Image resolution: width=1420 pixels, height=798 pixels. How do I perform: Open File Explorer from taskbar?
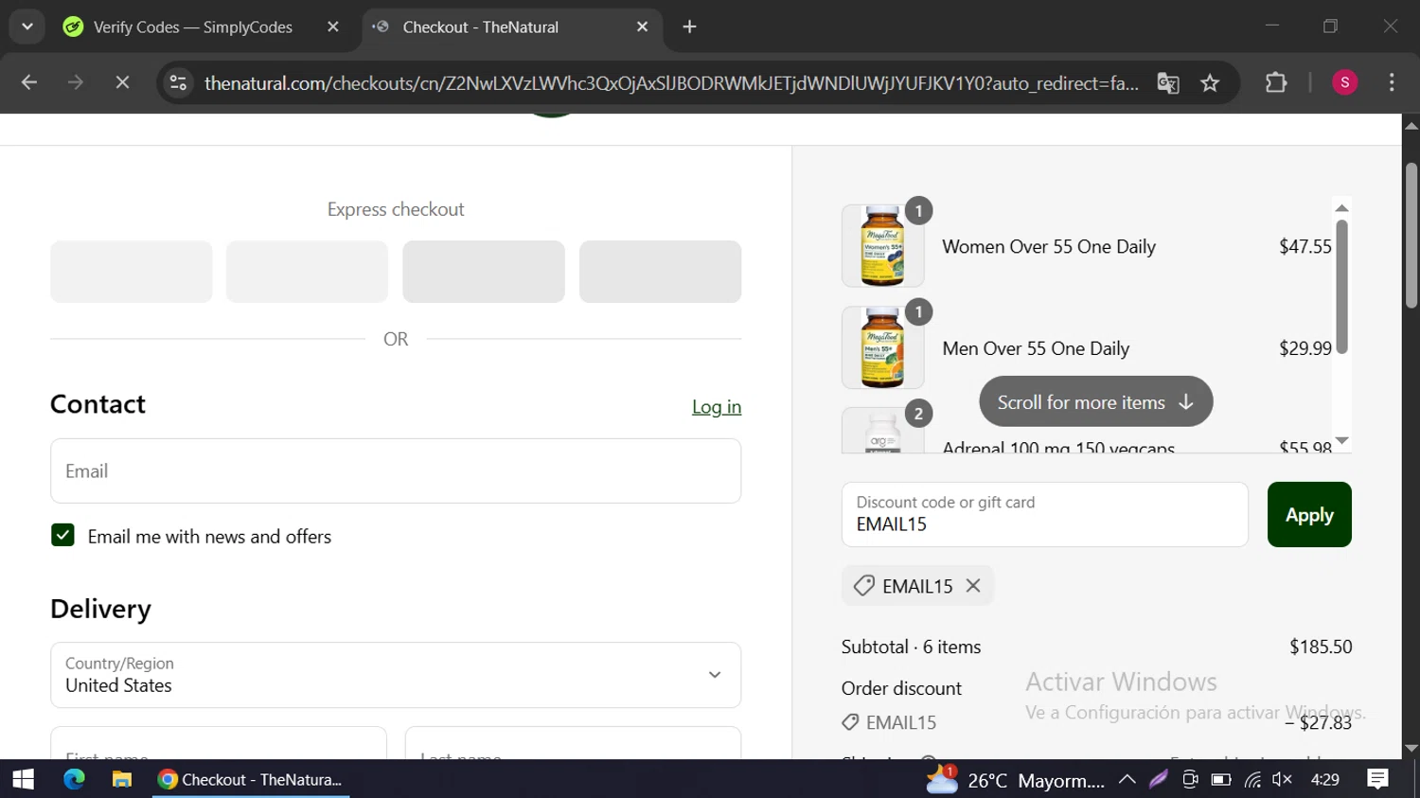point(122,779)
